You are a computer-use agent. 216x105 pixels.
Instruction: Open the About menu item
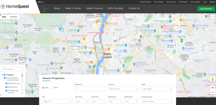[57, 8]
